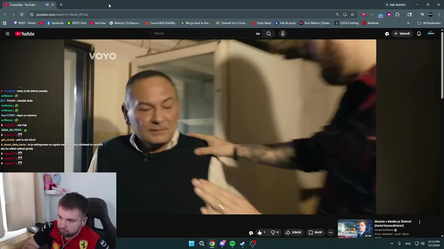Click the magnifier search button beside search box

pyautogui.click(x=268, y=34)
